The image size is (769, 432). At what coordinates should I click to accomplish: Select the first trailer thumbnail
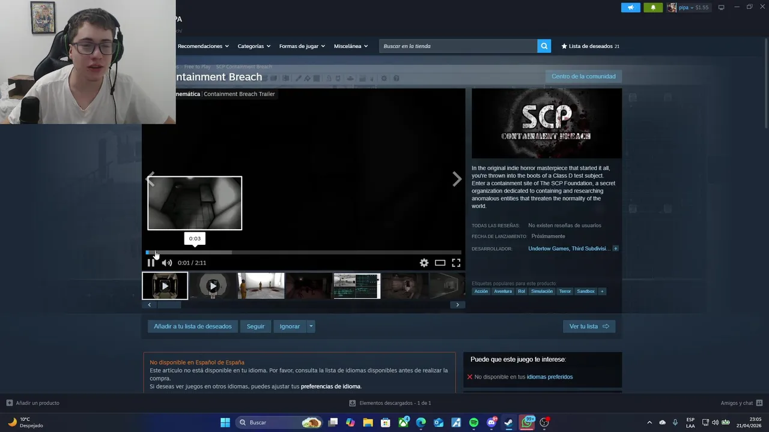point(165,286)
